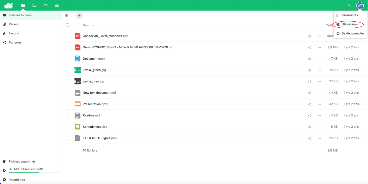Check the Document.docx checkbox
Viewport: 368px width, 184px height.
68,59
